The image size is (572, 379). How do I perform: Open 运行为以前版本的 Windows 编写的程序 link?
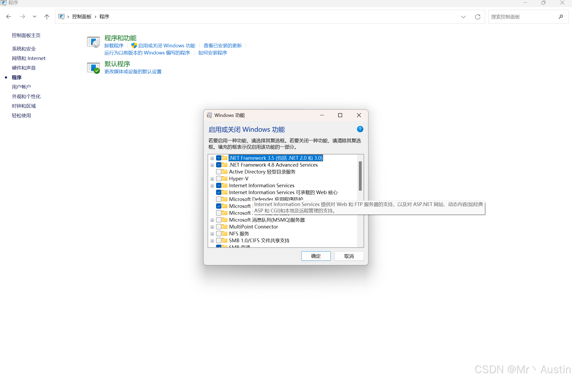147,53
